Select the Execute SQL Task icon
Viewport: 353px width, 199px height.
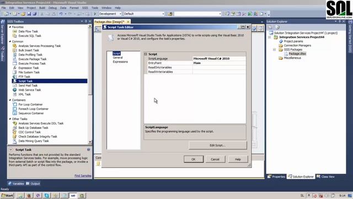click(15, 35)
